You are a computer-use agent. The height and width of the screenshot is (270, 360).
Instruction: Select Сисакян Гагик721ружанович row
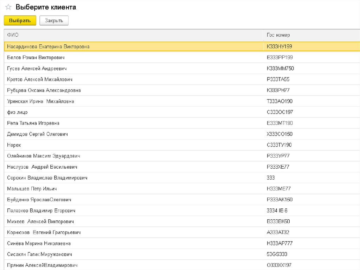39,254
